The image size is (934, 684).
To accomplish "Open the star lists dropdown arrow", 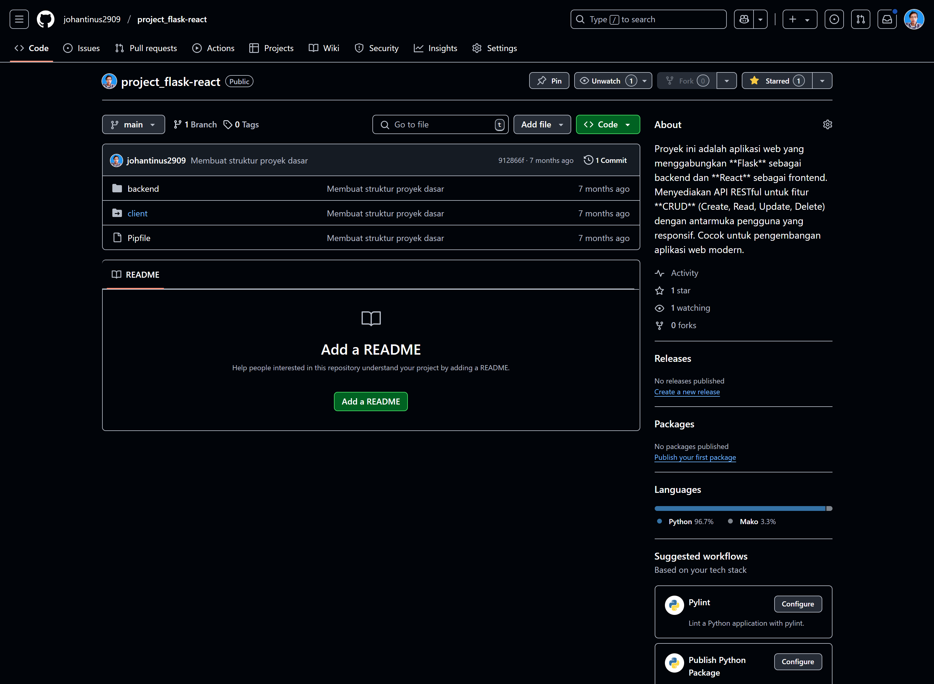I will (x=822, y=81).
